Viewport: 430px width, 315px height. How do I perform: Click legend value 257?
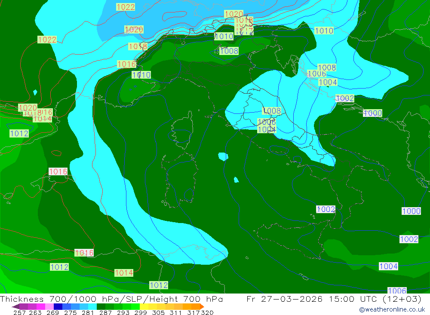point(19,312)
